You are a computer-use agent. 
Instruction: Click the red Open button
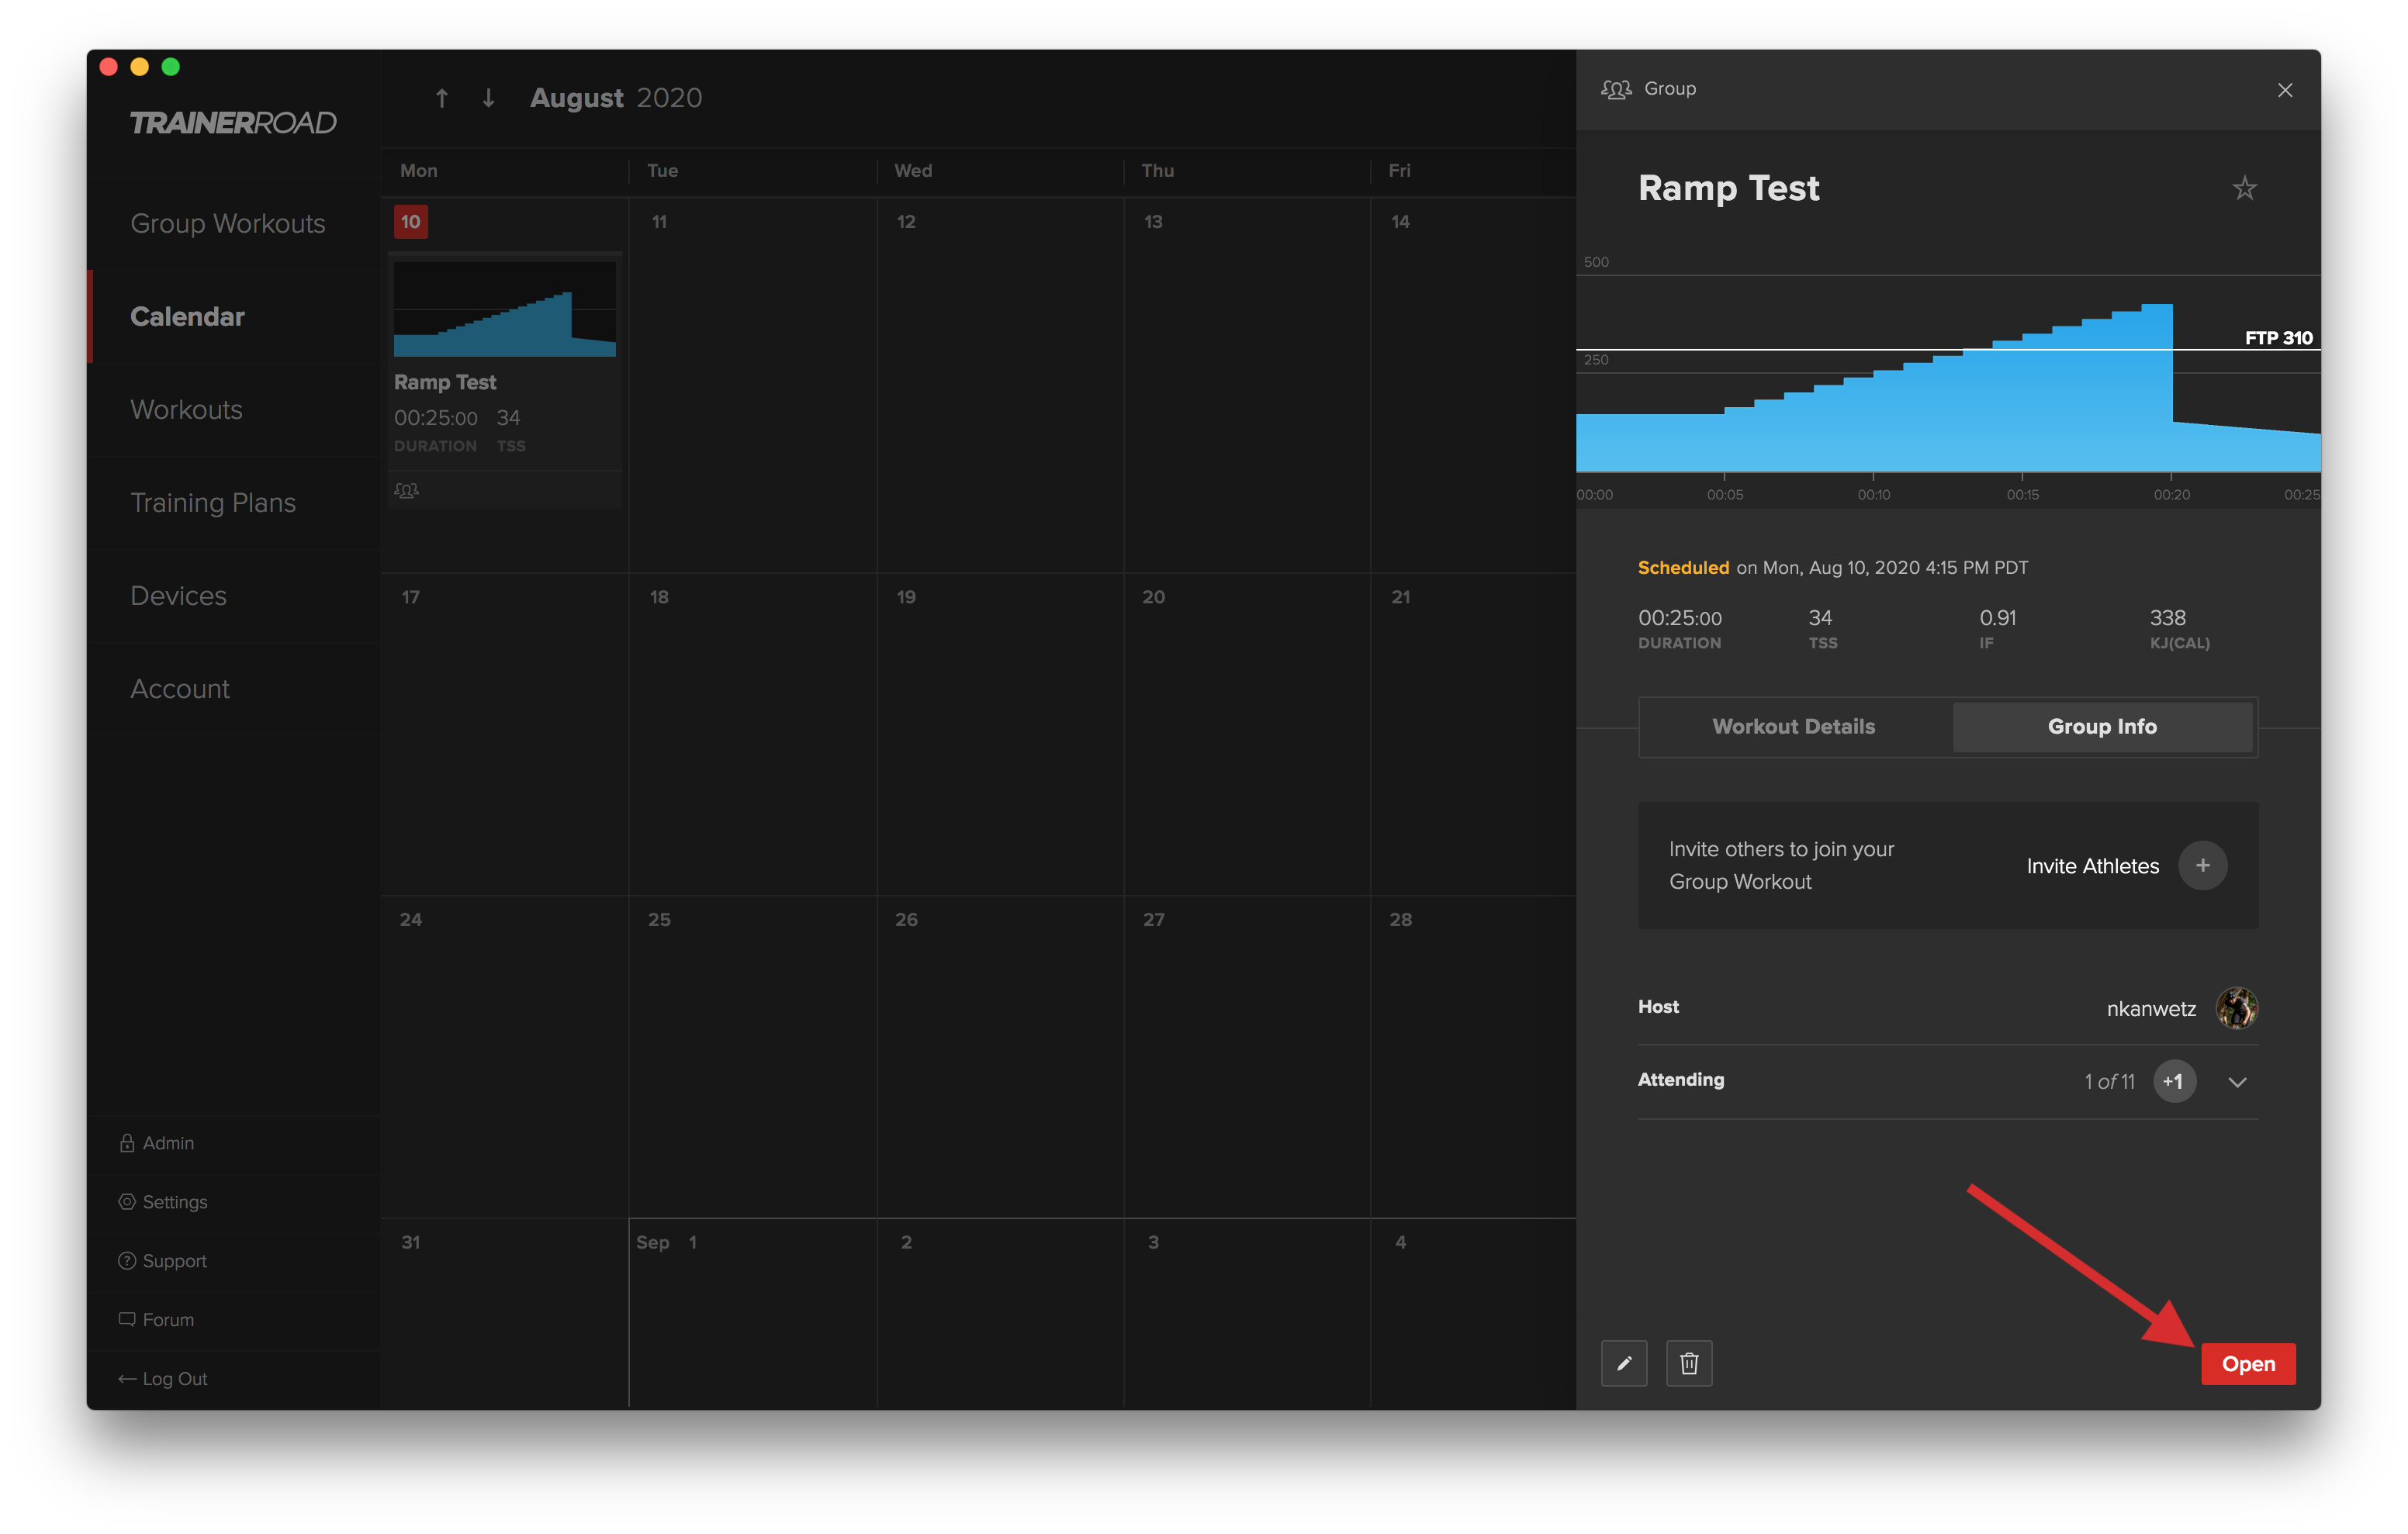[2248, 1364]
